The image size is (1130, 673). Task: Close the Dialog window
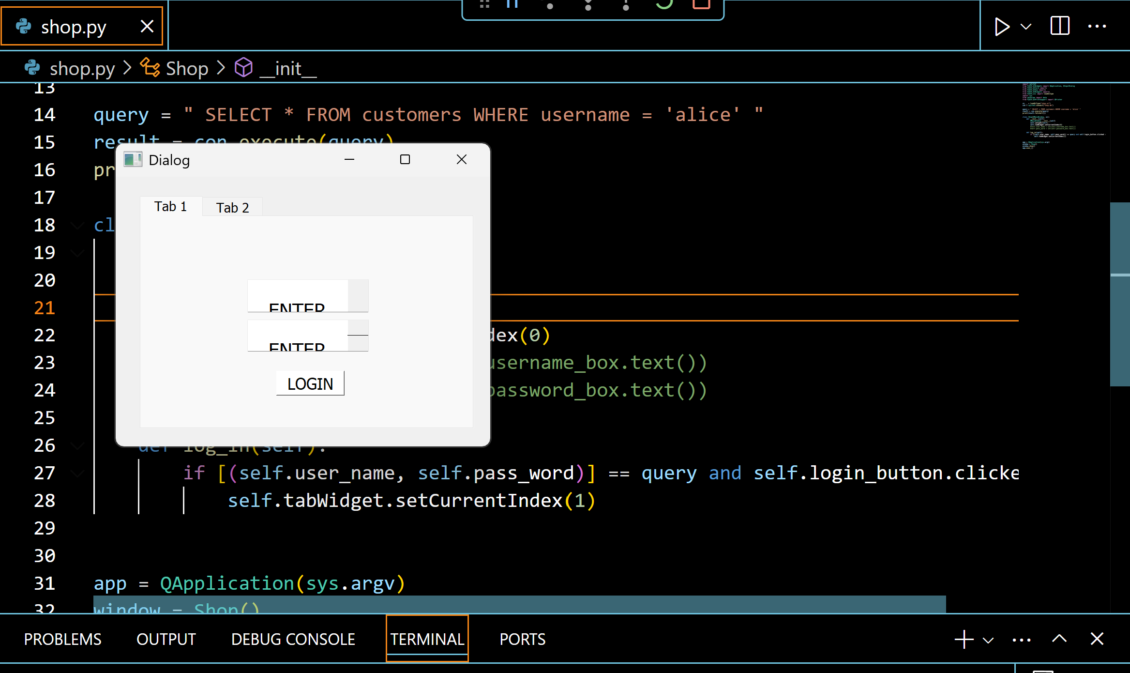pos(462,159)
